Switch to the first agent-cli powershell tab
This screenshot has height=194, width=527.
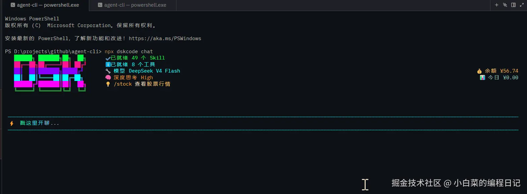[x=45, y=5]
